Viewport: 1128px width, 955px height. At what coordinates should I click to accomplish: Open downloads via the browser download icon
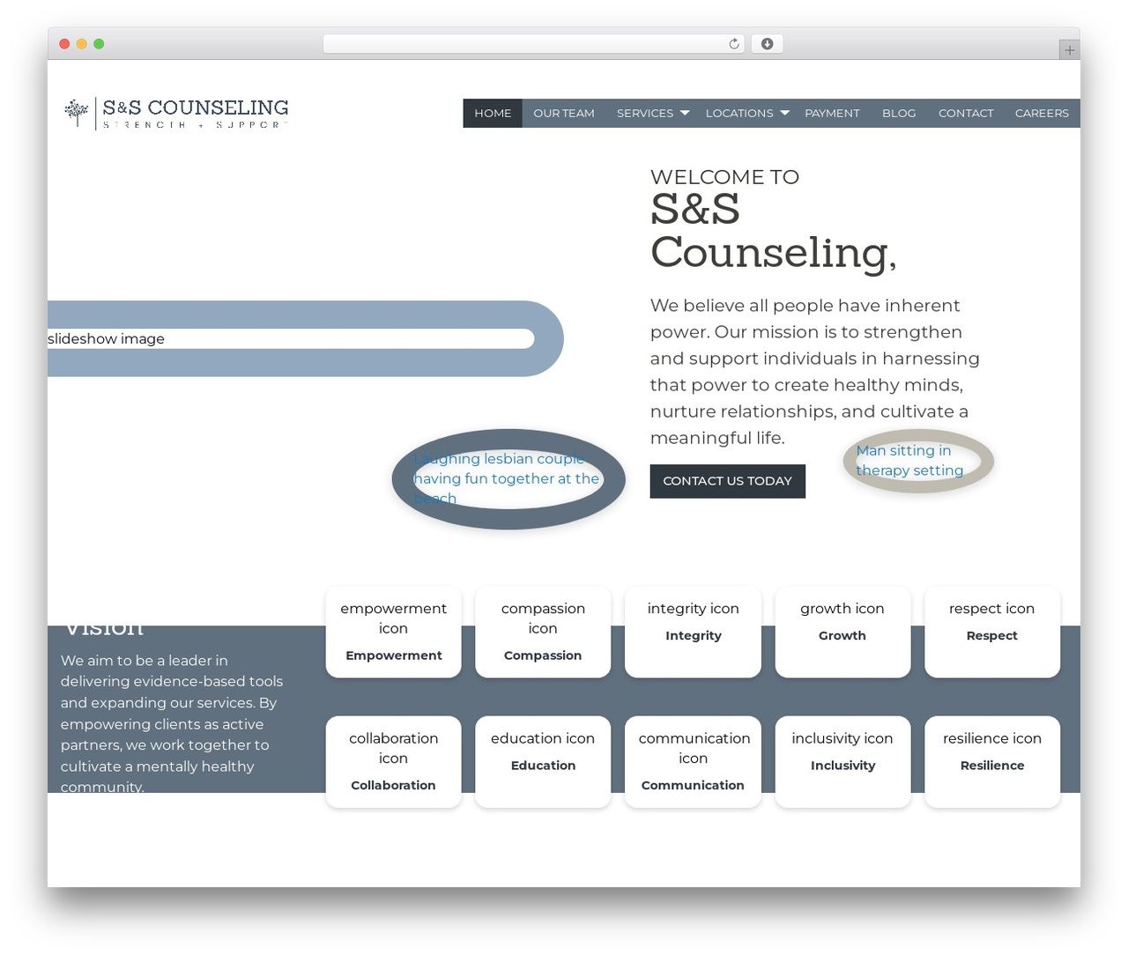768,44
